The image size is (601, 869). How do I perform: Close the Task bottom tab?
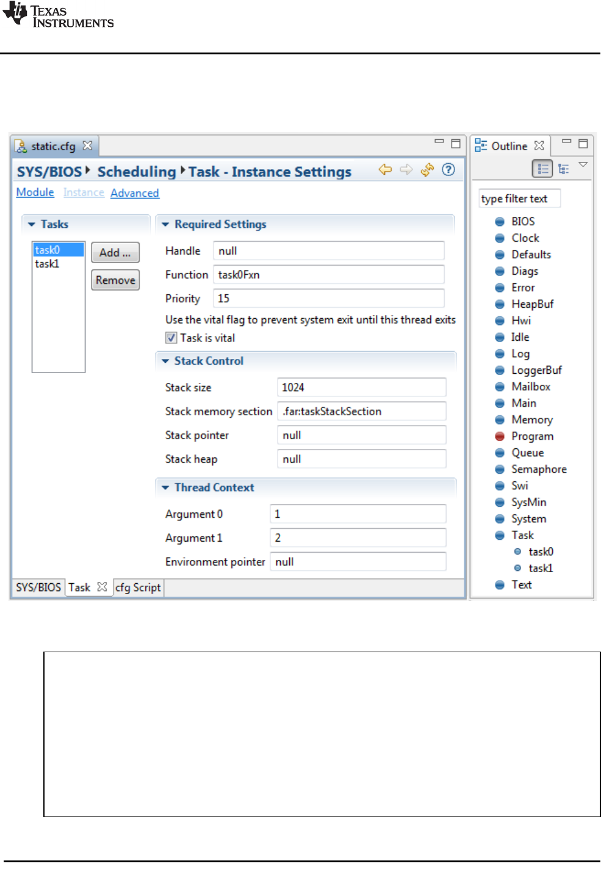pos(102,587)
